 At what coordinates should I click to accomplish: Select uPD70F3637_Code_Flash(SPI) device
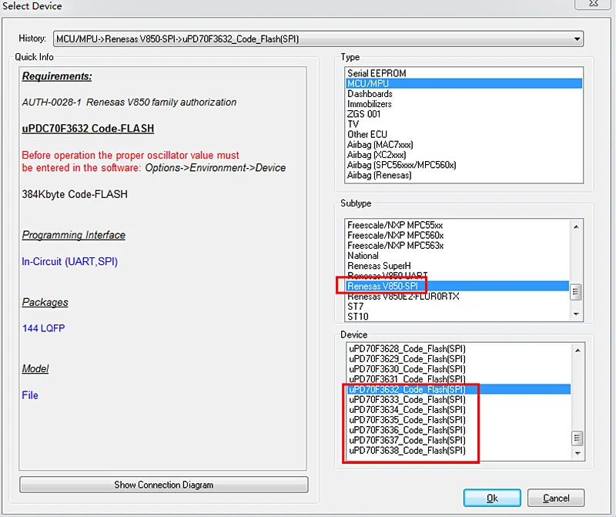(459, 441)
